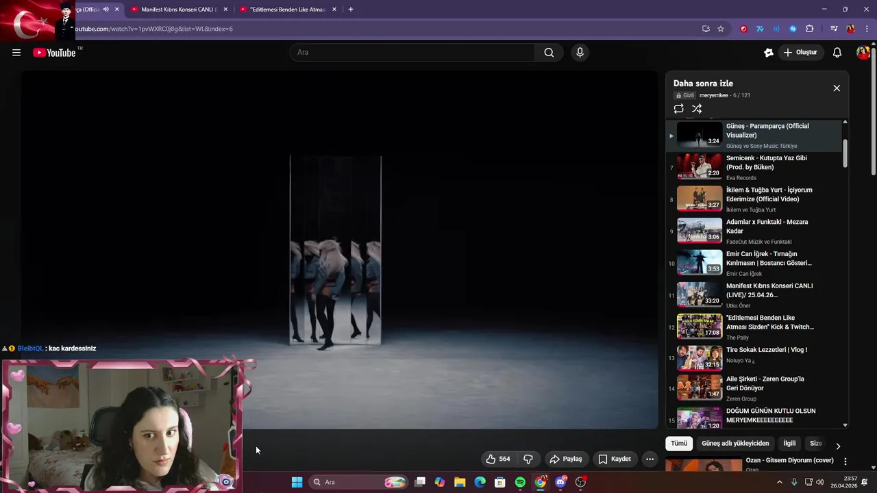
Task: Open Tire Sokak Lezzetleri Vlog item
Action: pos(754,359)
